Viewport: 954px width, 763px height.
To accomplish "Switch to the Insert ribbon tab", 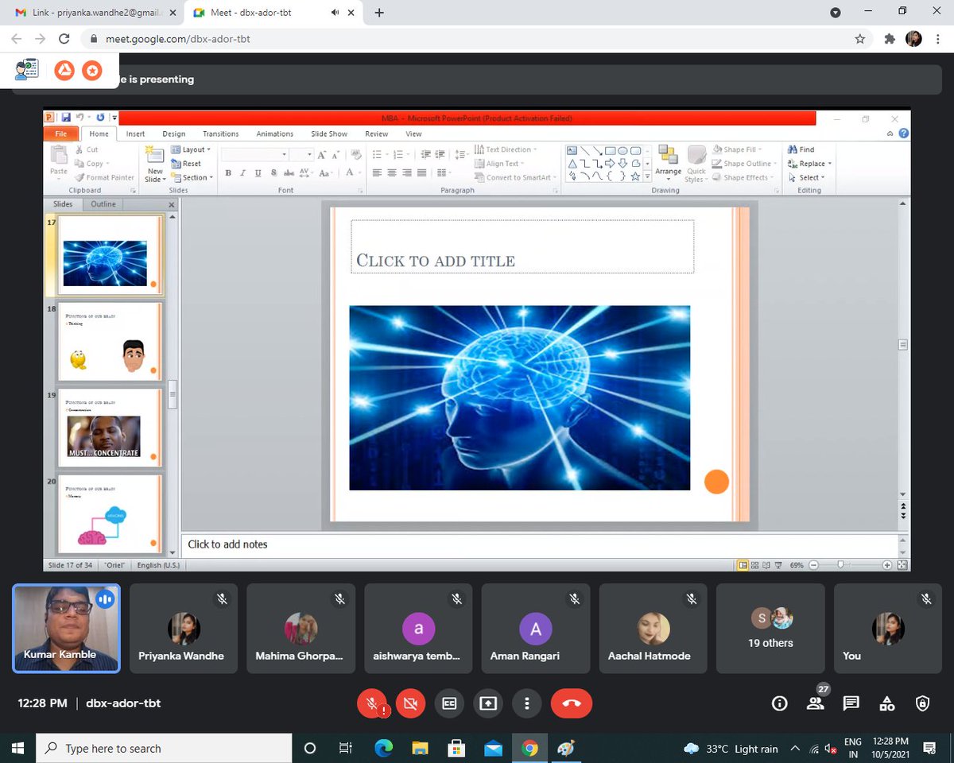I will click(135, 134).
